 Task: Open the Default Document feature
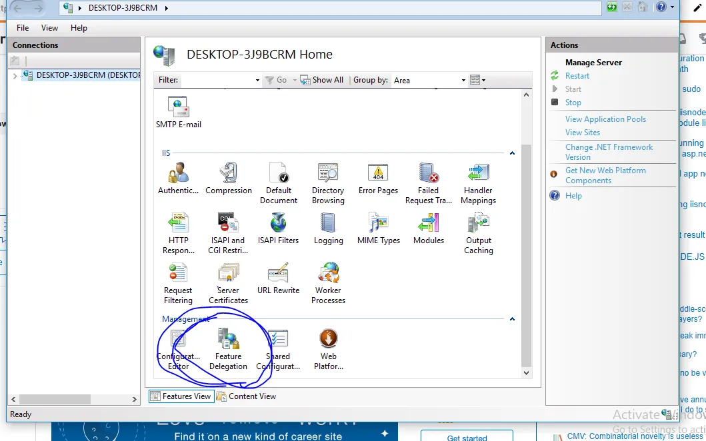278,184
